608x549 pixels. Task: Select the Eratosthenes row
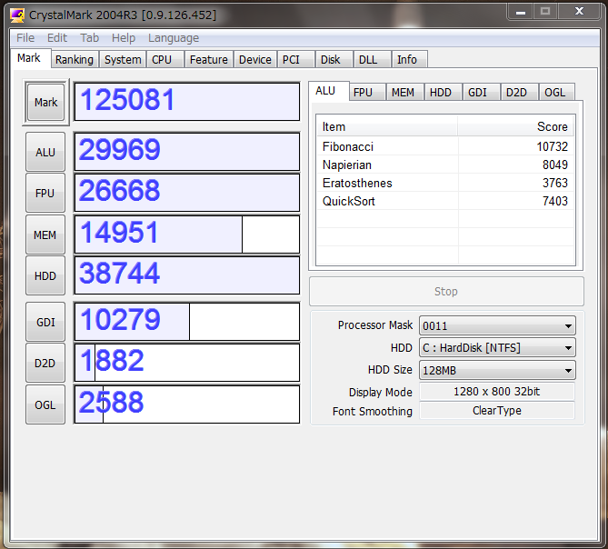[x=445, y=183]
